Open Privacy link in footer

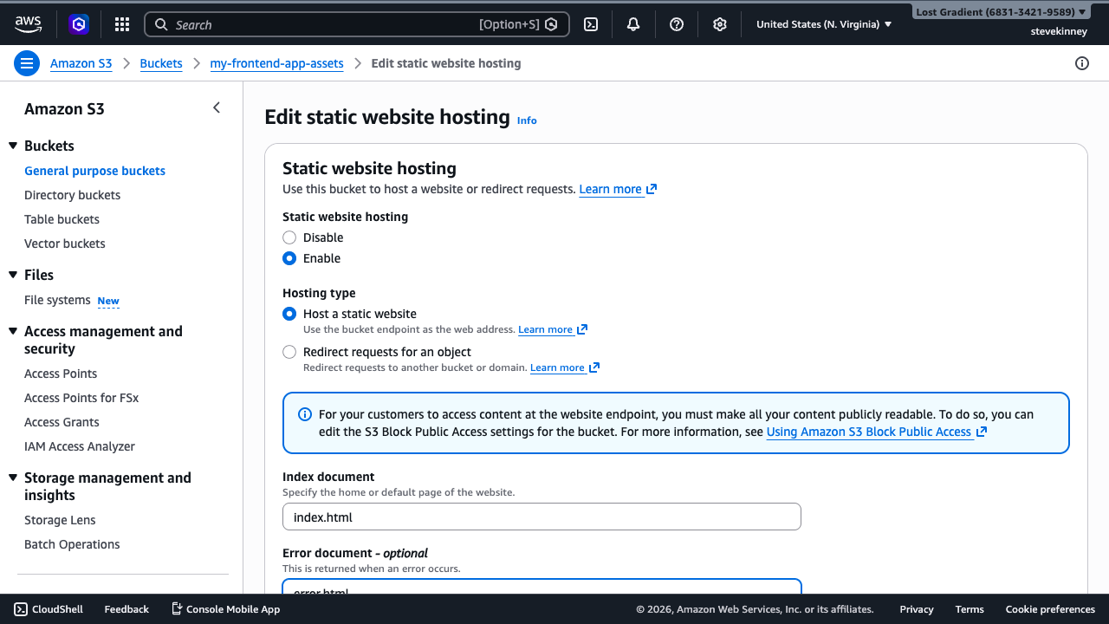point(917,609)
